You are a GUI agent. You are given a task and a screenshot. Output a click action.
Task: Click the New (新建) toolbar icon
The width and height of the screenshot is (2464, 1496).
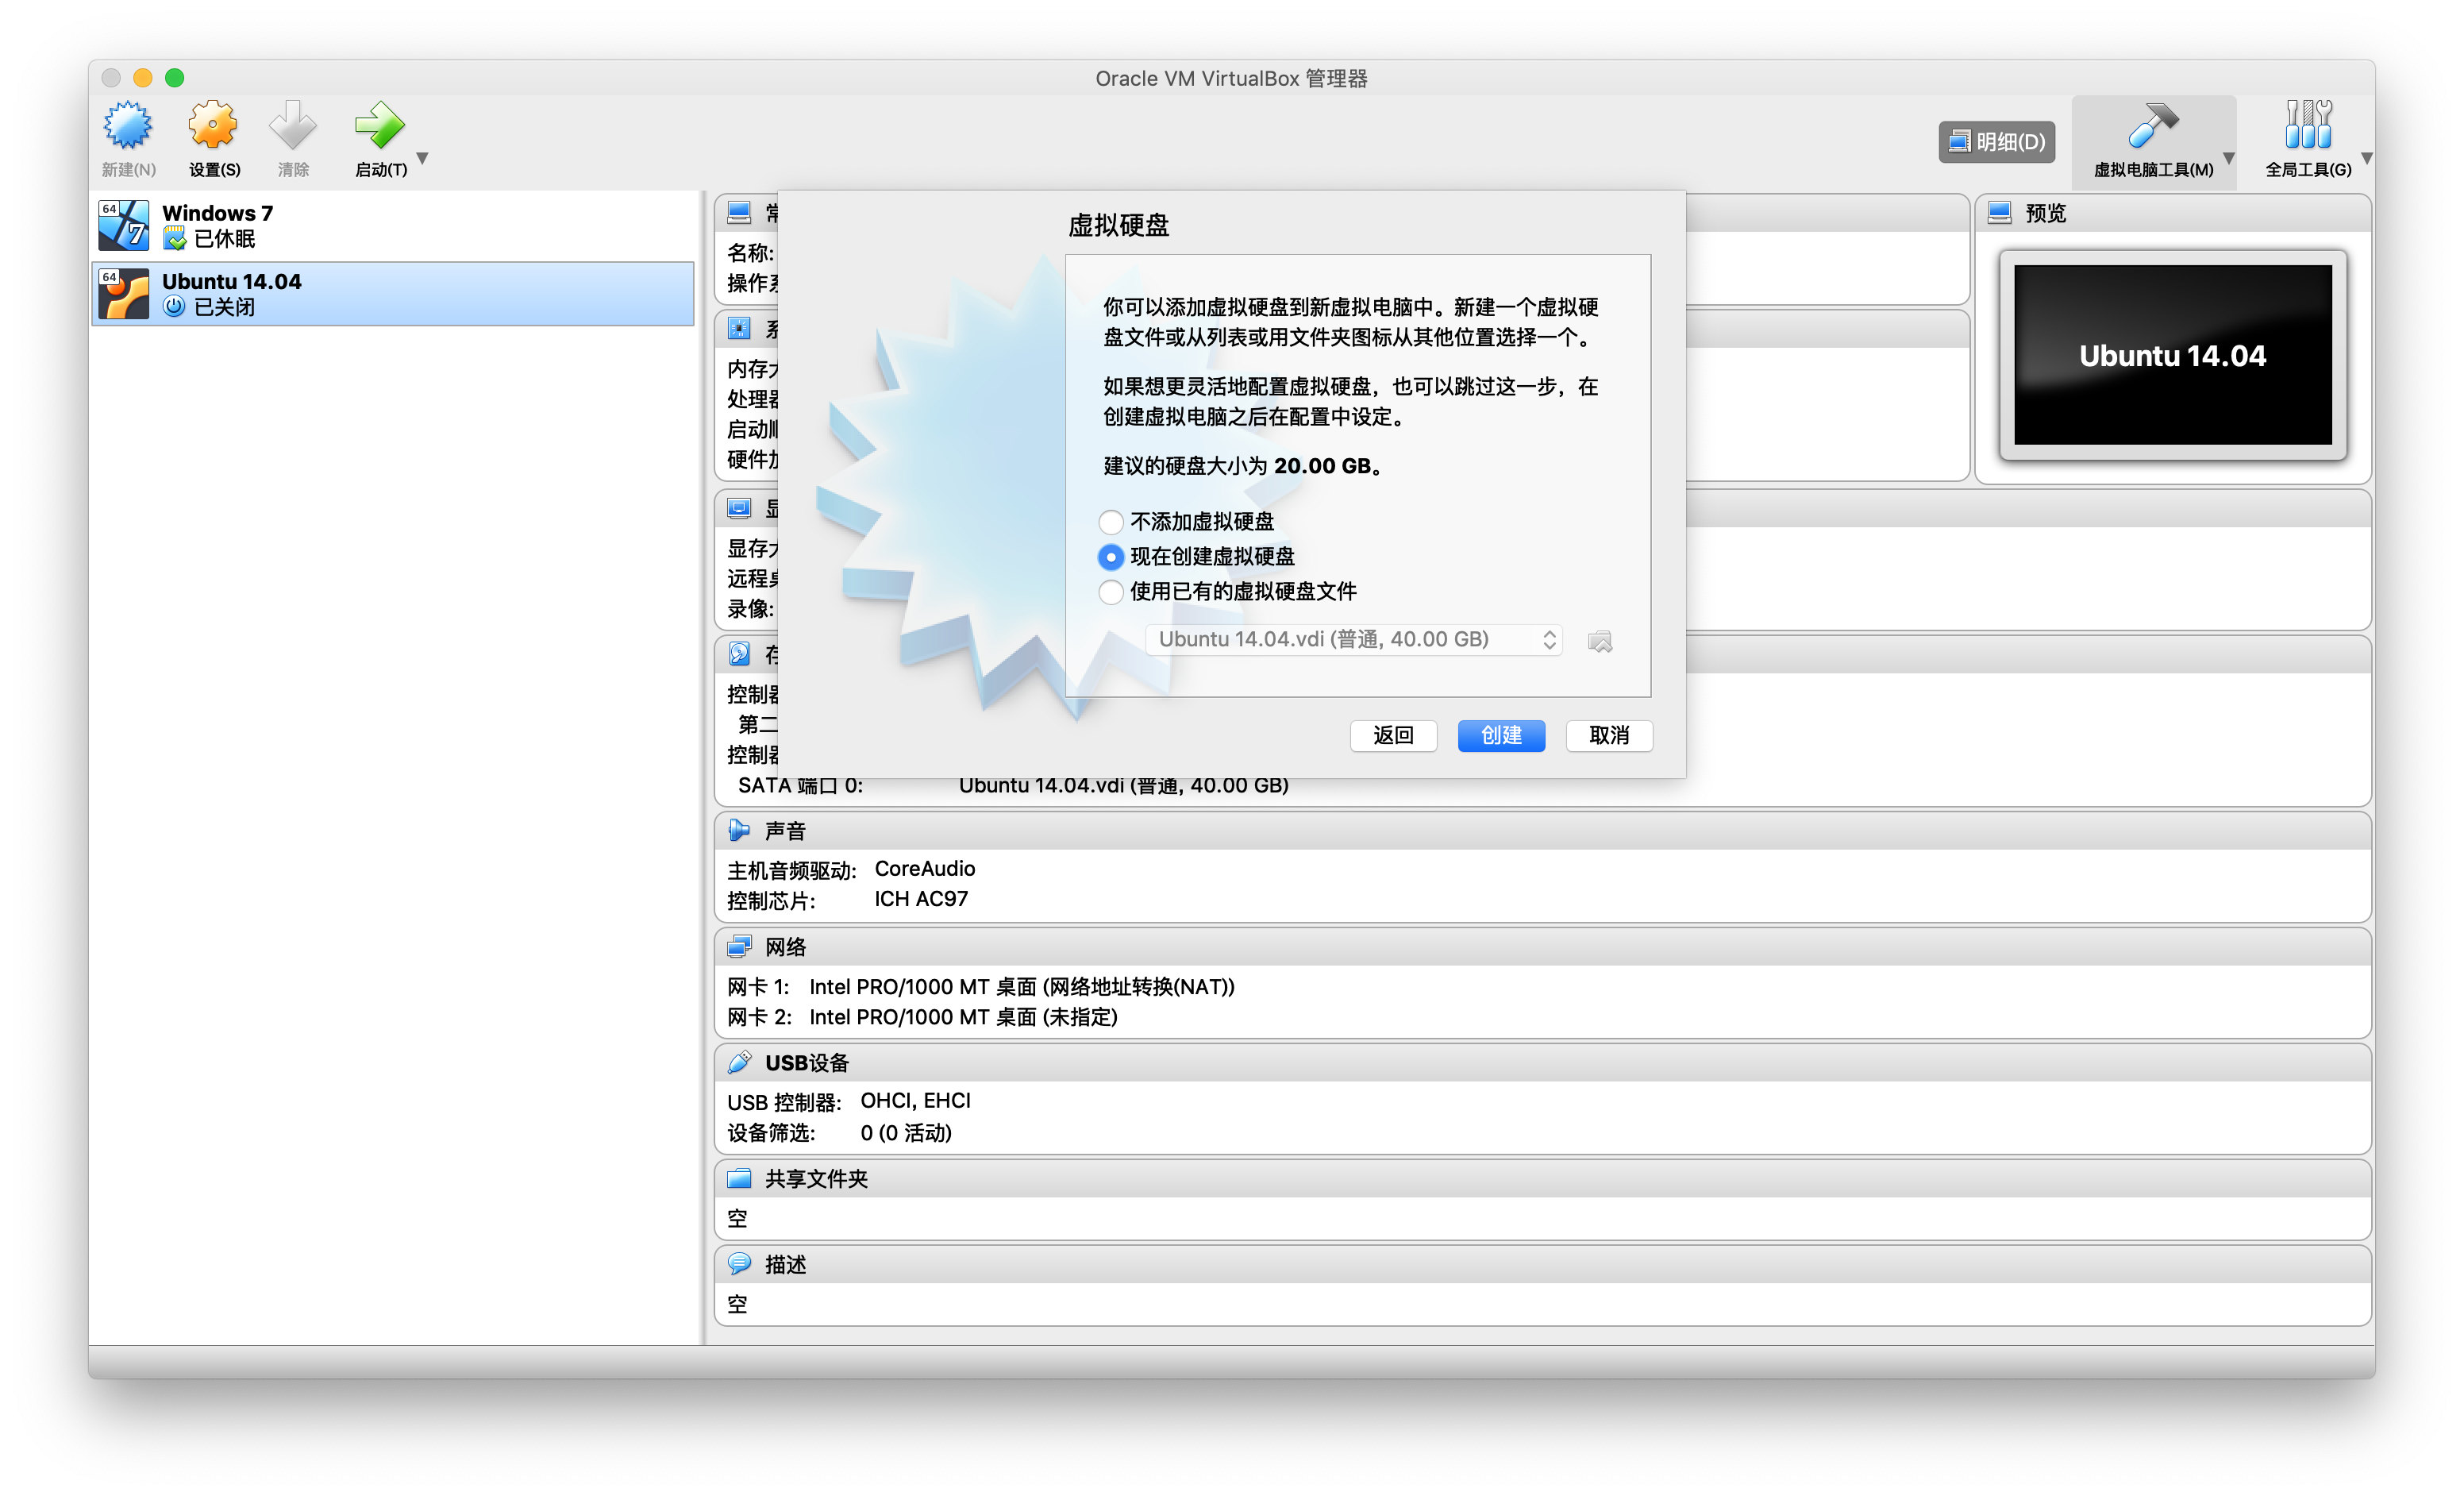pos(128,127)
